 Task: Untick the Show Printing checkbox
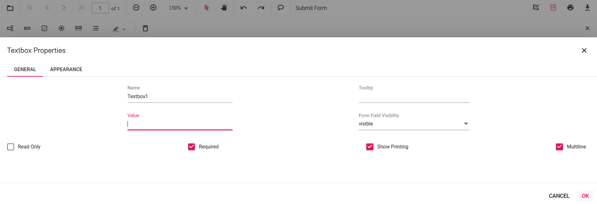click(370, 147)
